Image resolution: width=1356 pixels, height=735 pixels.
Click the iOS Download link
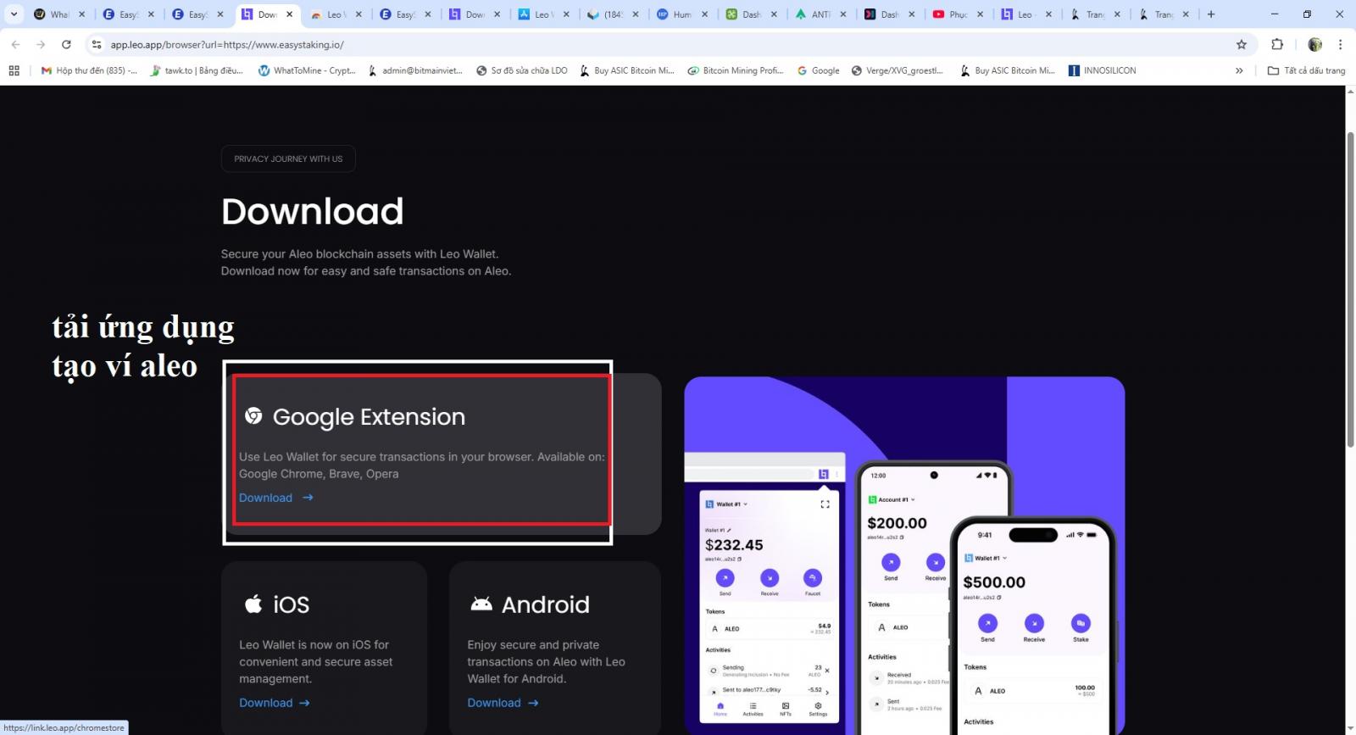(275, 703)
